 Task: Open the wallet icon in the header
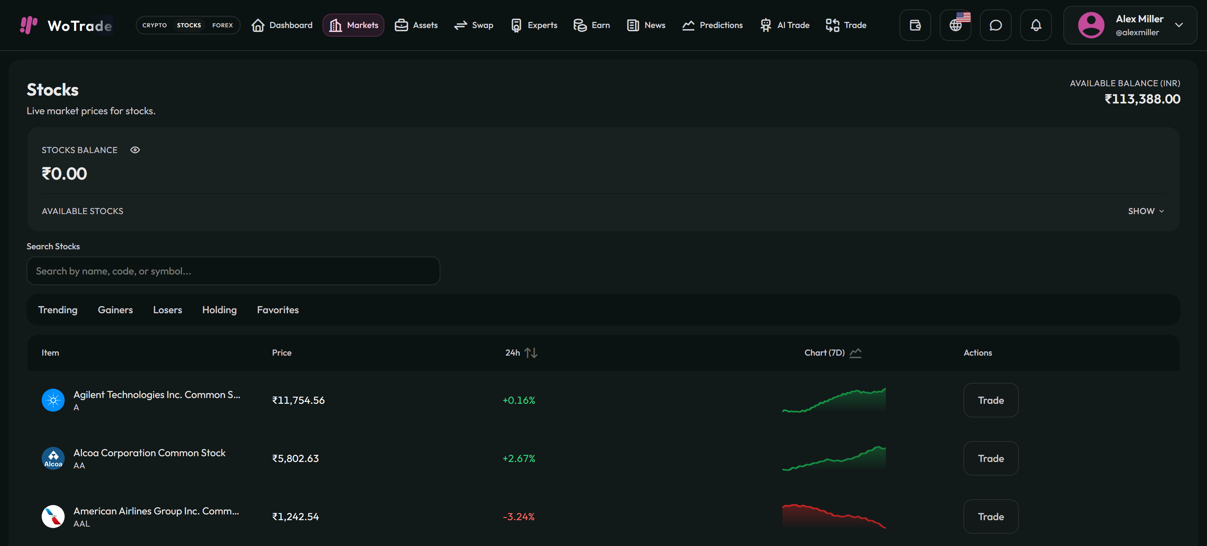click(x=915, y=25)
